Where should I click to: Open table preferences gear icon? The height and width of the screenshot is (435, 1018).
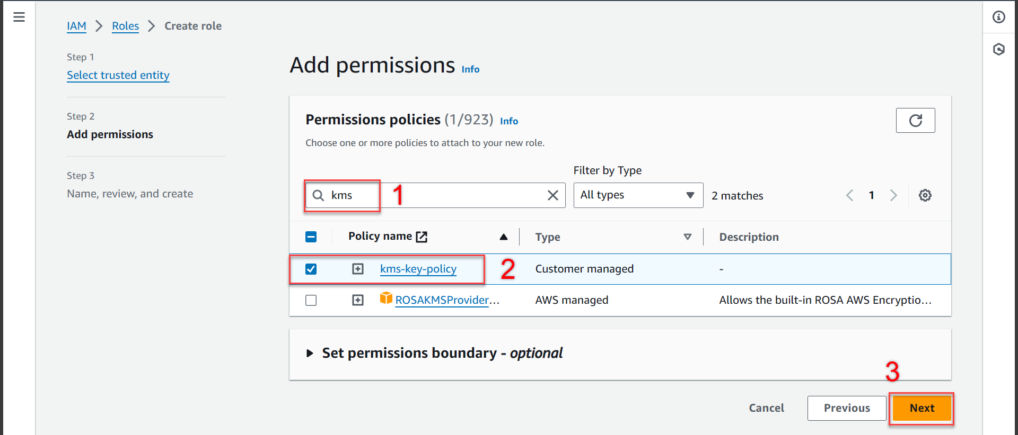point(925,196)
